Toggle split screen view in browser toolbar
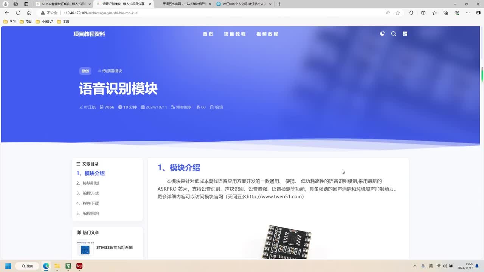The width and height of the screenshot is (484, 272). pyautogui.click(x=423, y=13)
